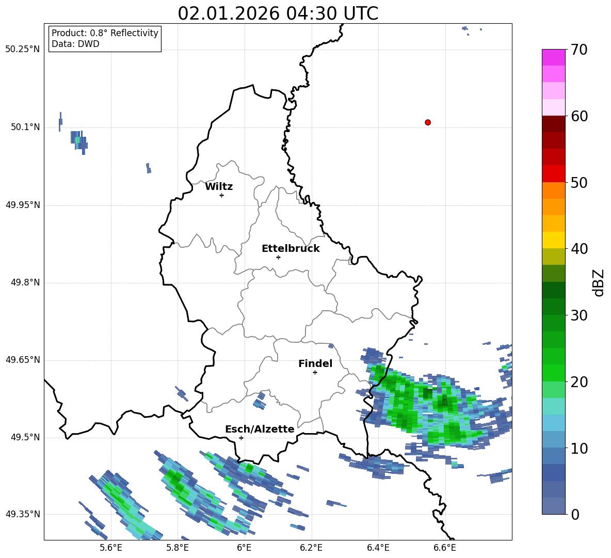Image resolution: width=611 pixels, height=558 pixels.
Task: Click the Esch/Alzette station cross marker
Action: 241,438
